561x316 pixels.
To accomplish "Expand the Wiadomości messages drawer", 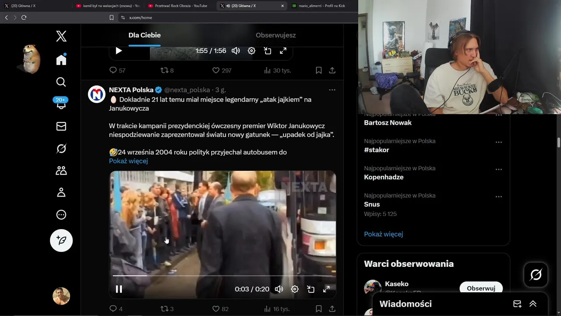I will (x=533, y=304).
